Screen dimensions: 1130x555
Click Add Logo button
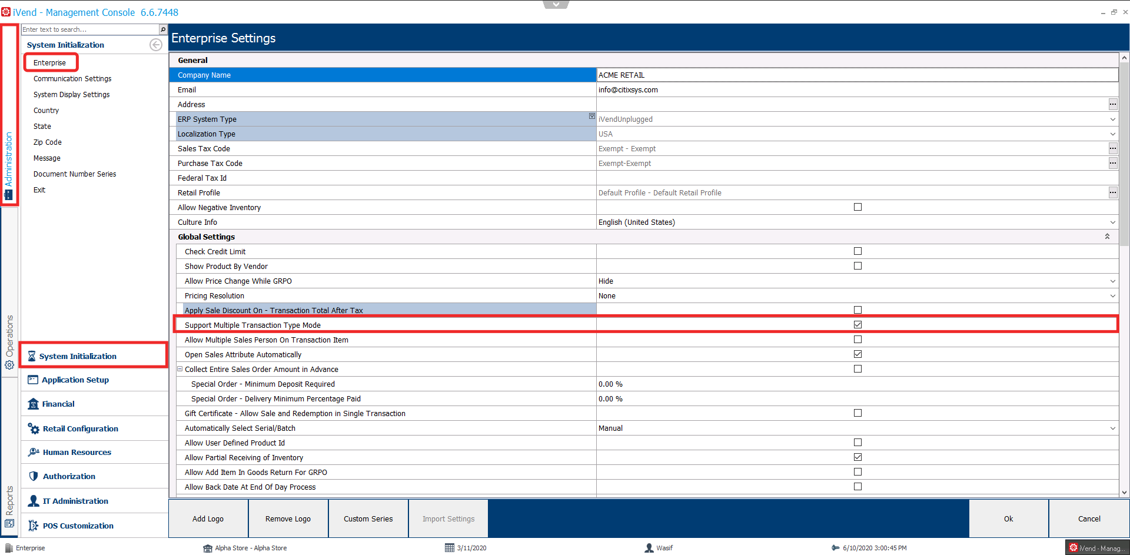pos(208,519)
